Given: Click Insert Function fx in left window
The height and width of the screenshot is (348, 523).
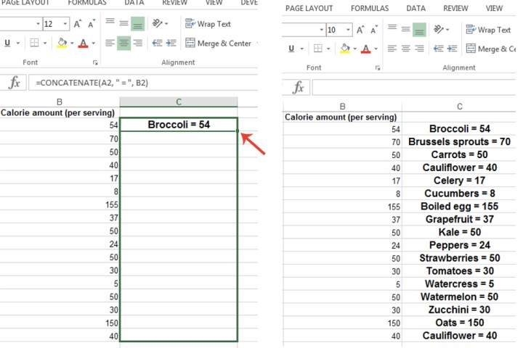Looking at the screenshot, I should (x=14, y=82).
